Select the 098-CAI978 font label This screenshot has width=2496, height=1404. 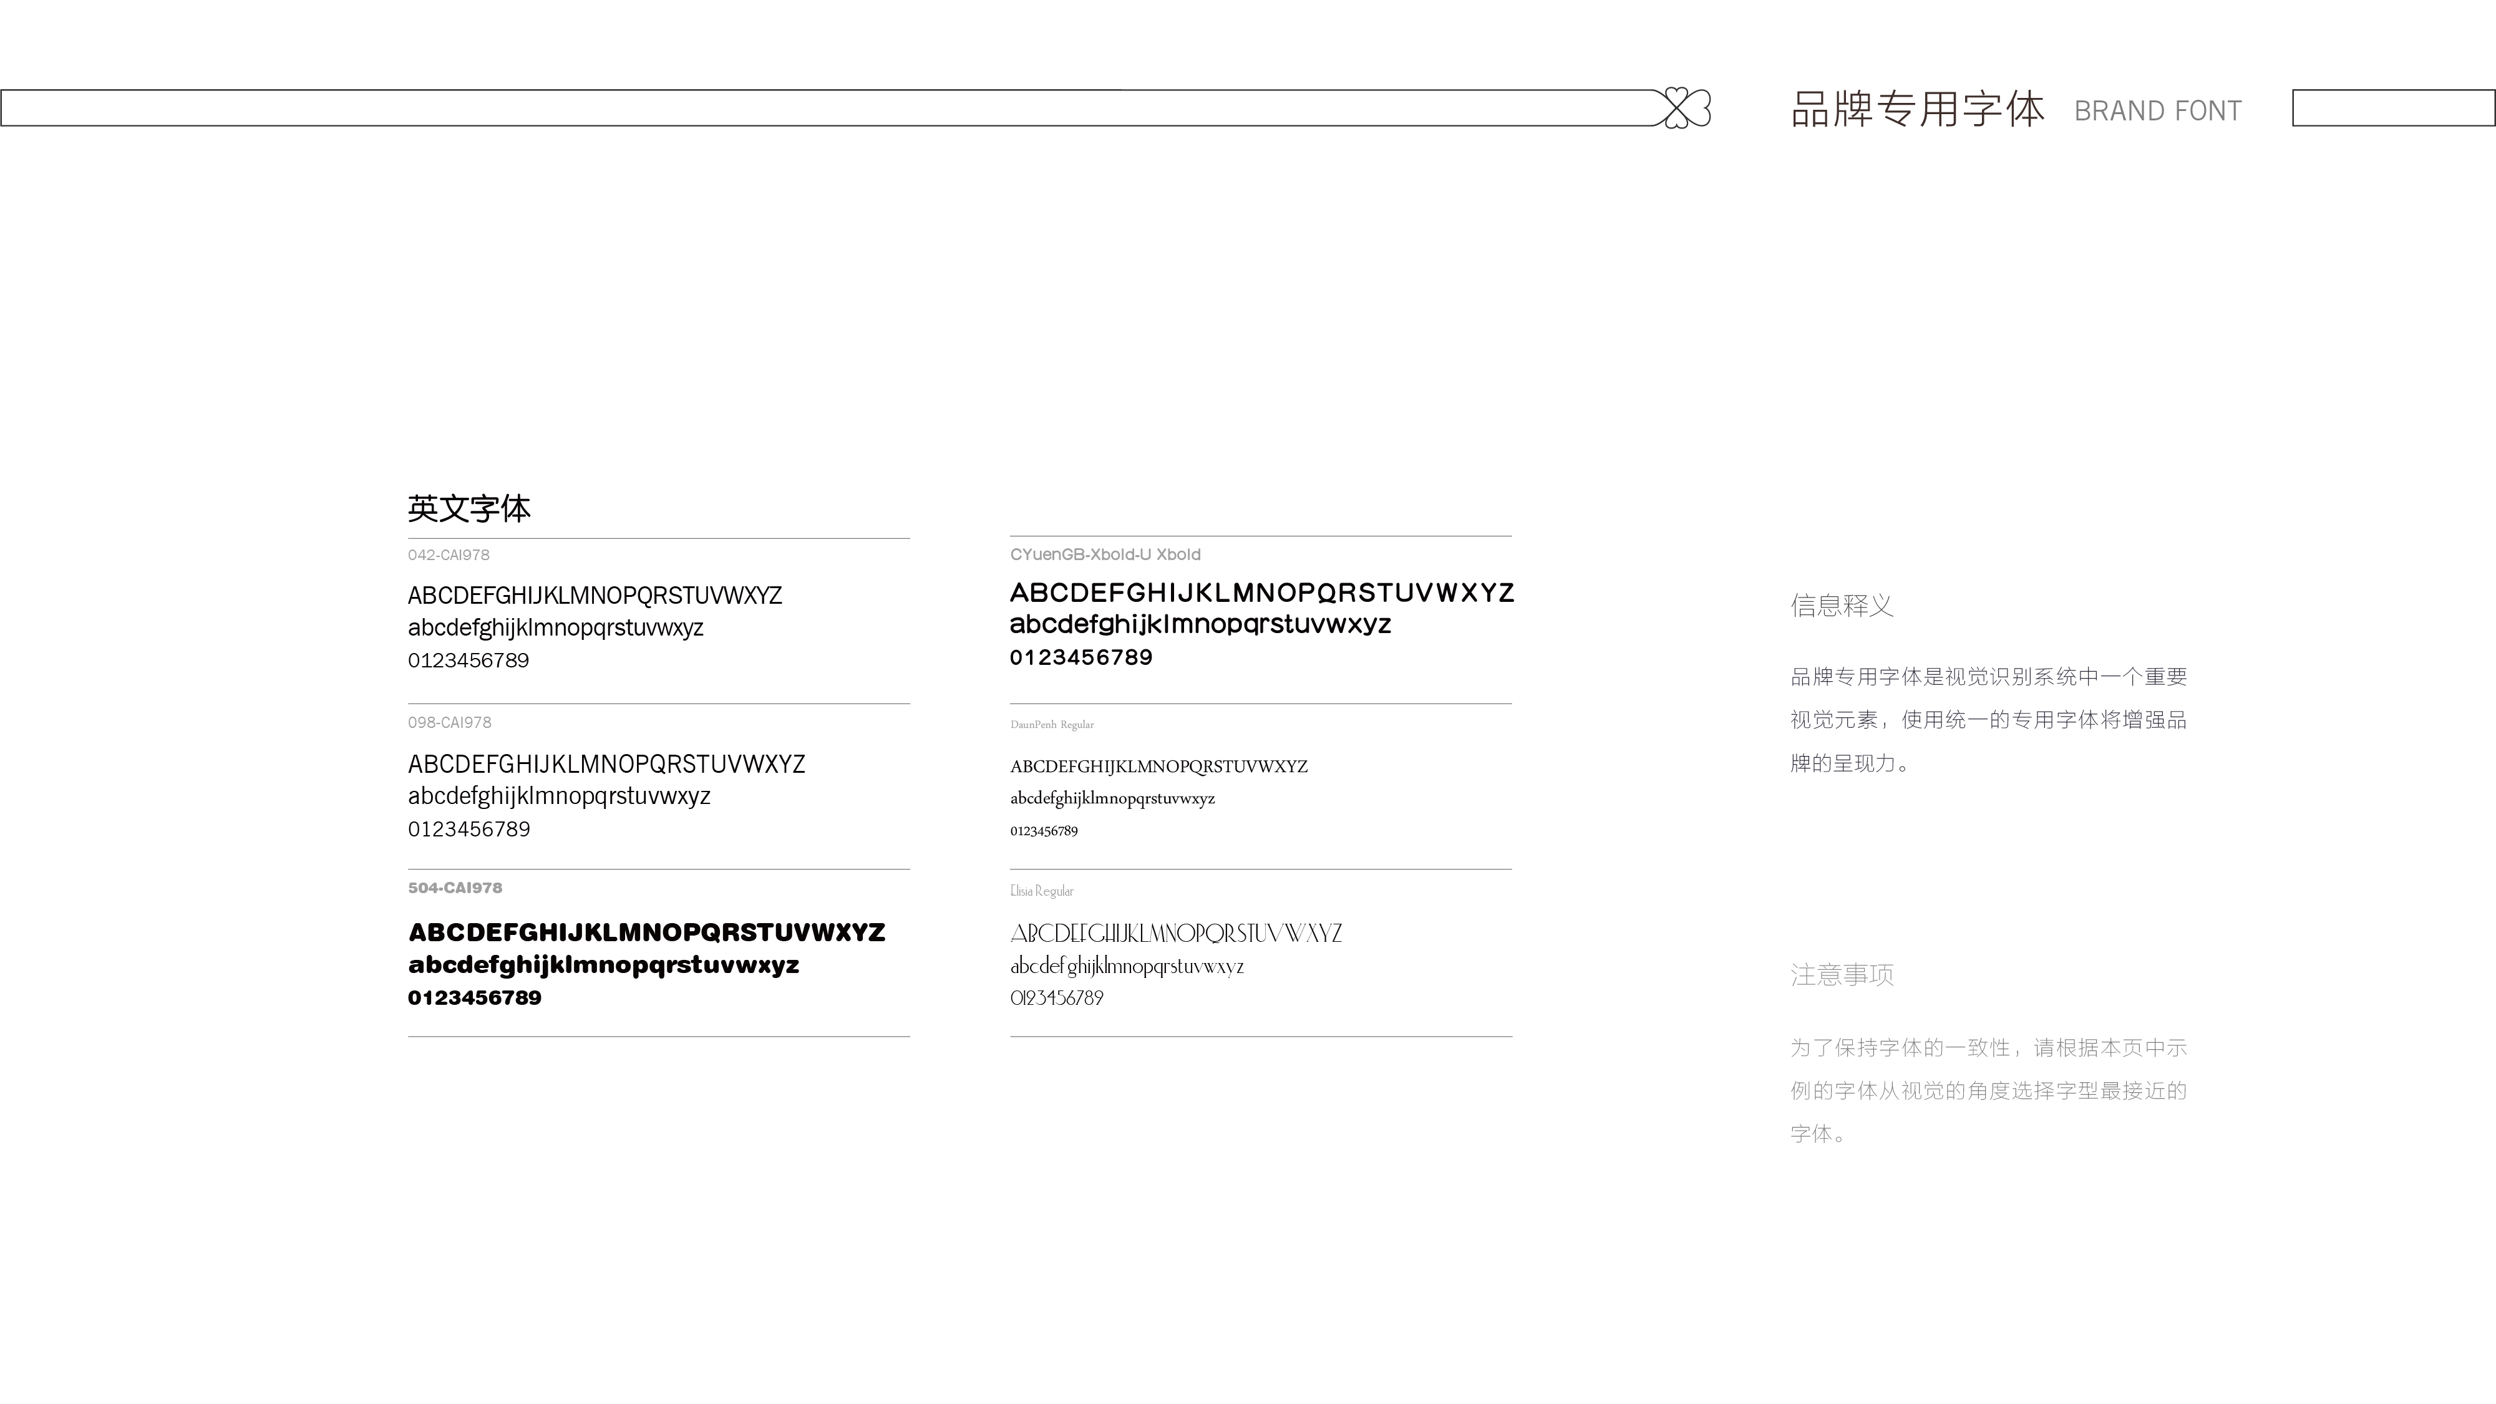450,723
